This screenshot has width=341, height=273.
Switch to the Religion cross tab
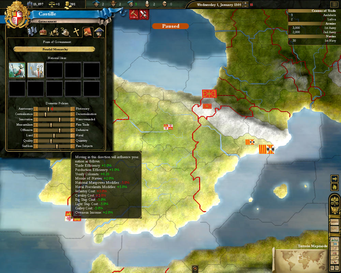[77, 32]
